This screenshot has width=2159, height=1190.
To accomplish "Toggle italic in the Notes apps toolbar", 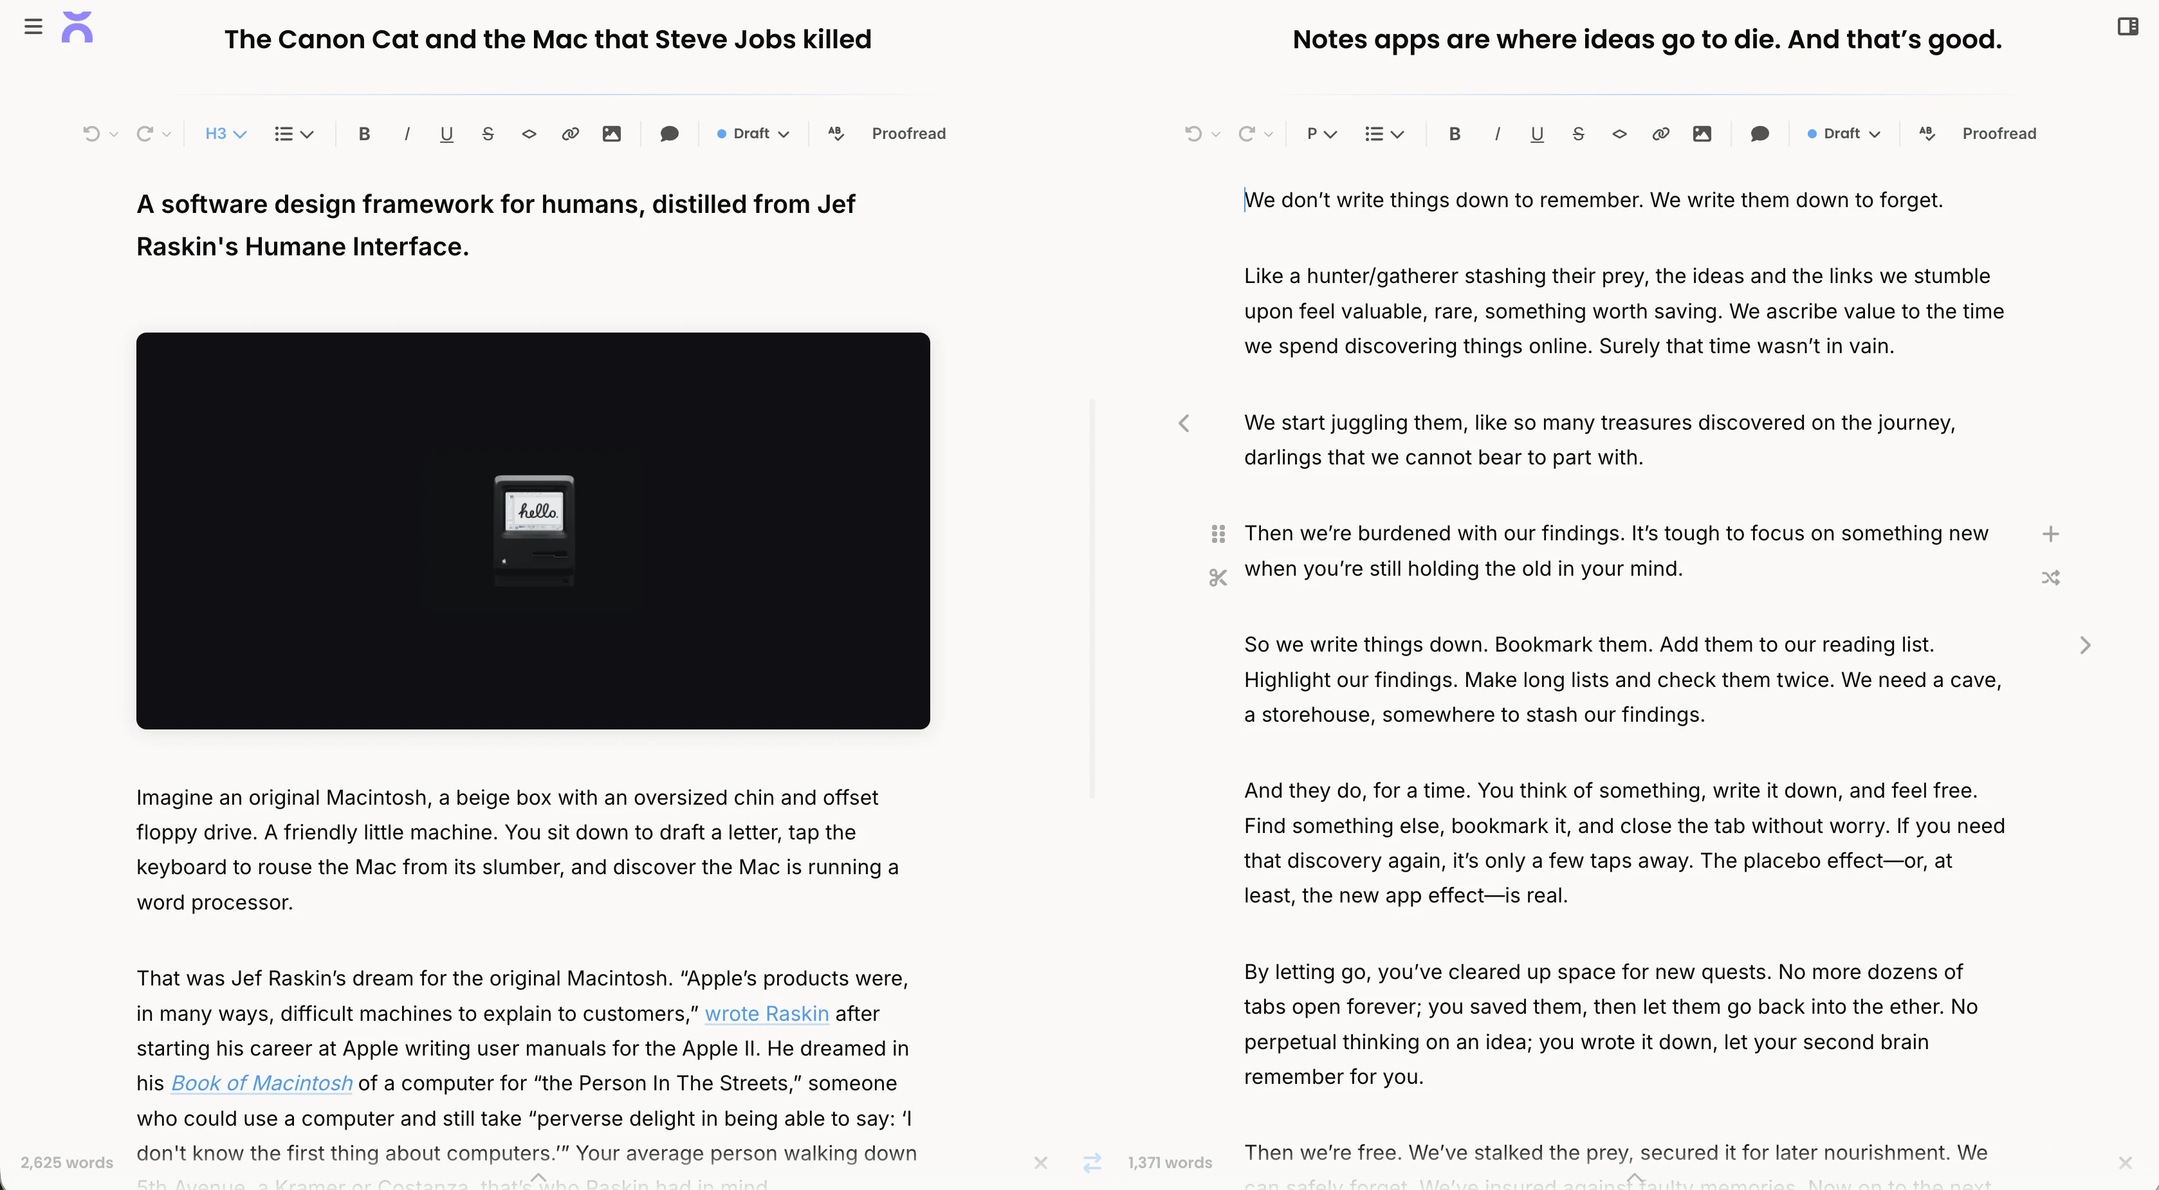I will point(1497,134).
